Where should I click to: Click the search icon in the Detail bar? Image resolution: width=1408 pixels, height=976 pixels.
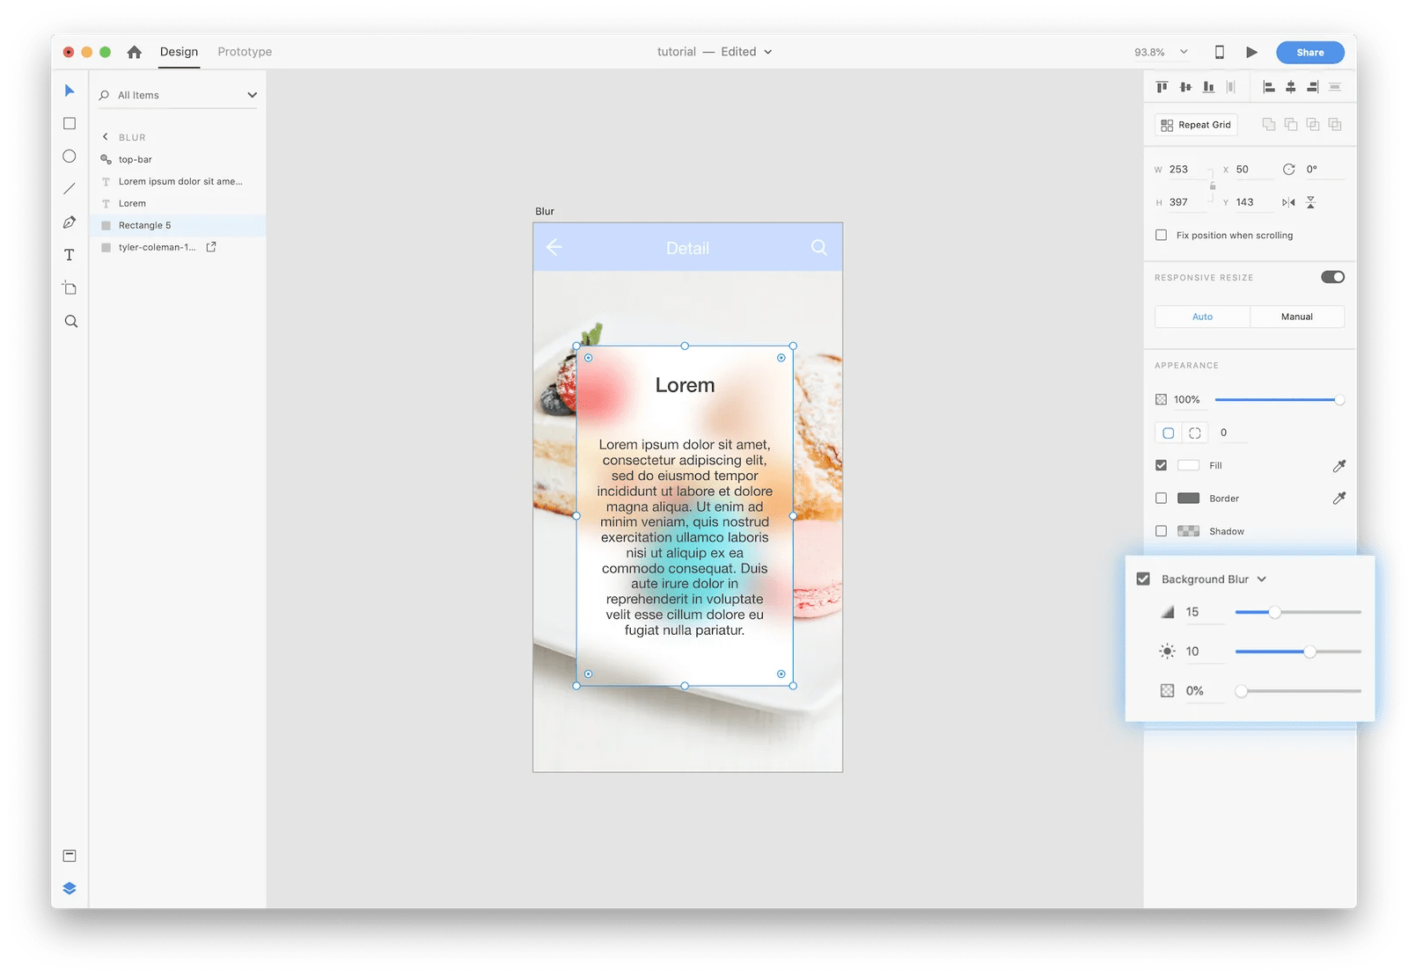pyautogui.click(x=819, y=247)
